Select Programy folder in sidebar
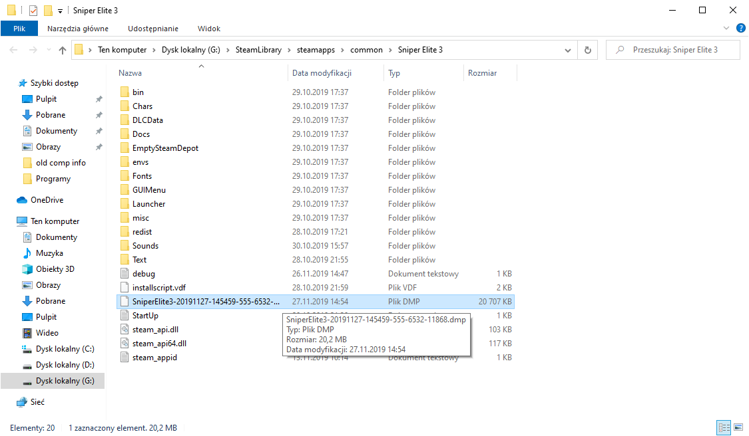 click(x=53, y=179)
